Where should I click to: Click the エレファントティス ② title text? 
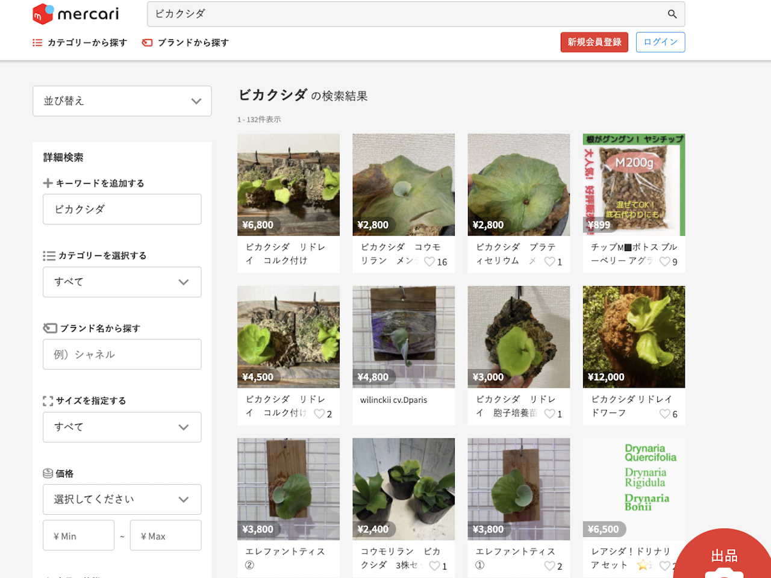285,558
